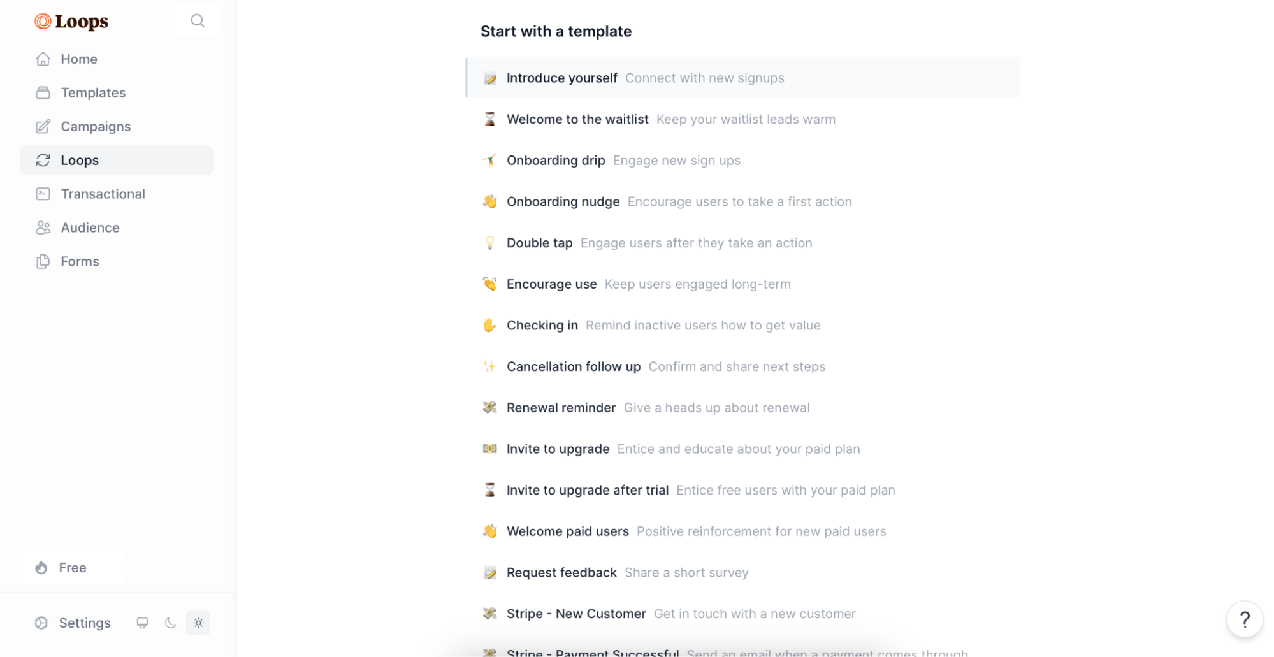This screenshot has height=657, width=1274.
Task: Click the Loops refresh icon in the sidebar
Action: (43, 160)
